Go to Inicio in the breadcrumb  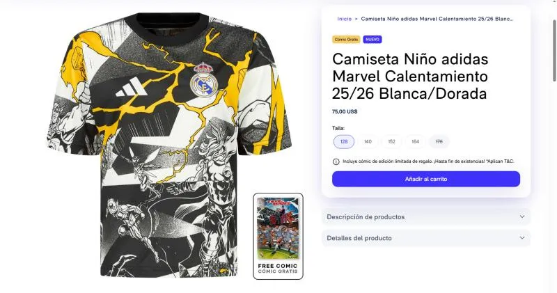(x=344, y=19)
